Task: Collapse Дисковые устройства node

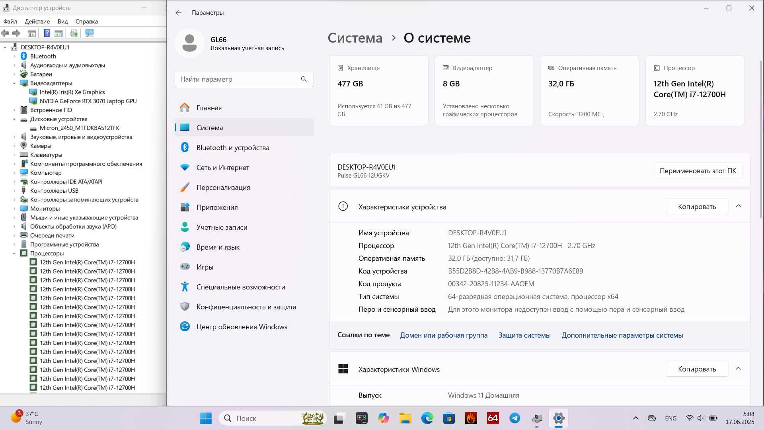Action: click(14, 119)
